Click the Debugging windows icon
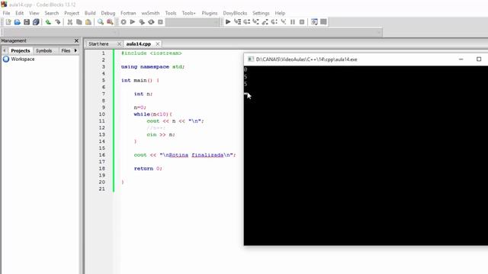488x274 pixels. click(314, 22)
